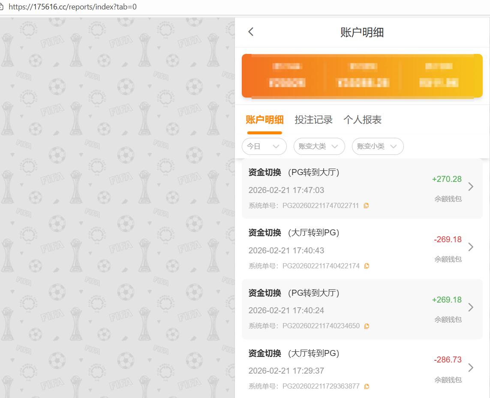490x398 pixels.
Task: Copy order number PG202602211747022711
Action: tap(366, 205)
